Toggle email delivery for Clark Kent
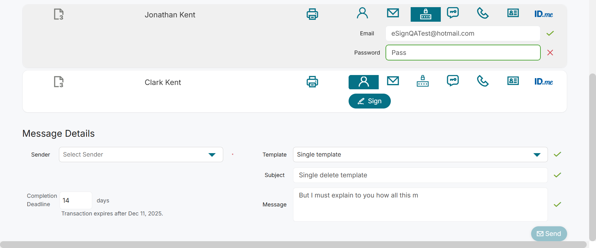596x248 pixels. point(393,81)
